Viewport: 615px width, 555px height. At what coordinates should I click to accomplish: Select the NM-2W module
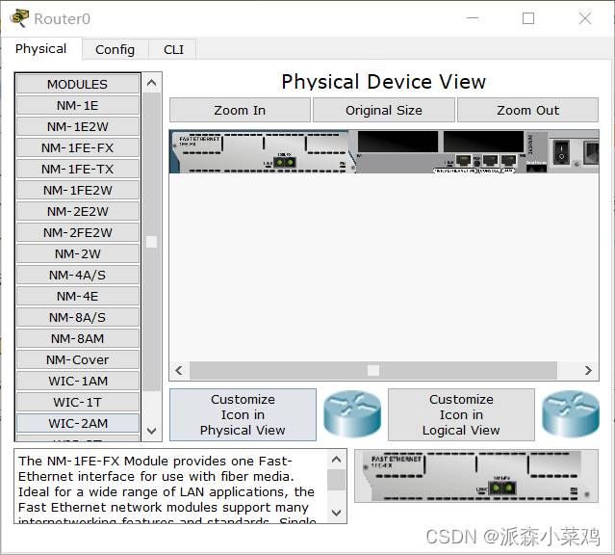point(78,253)
